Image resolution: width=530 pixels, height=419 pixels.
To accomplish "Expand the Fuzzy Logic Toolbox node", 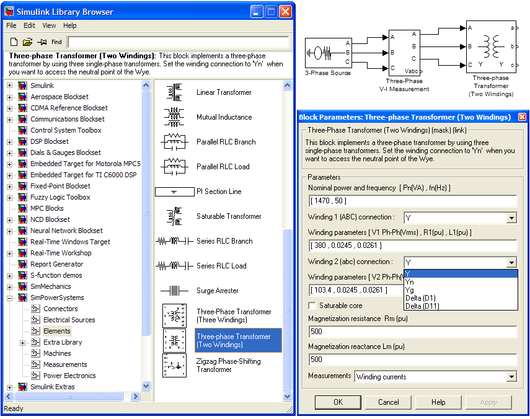I will tap(9, 197).
